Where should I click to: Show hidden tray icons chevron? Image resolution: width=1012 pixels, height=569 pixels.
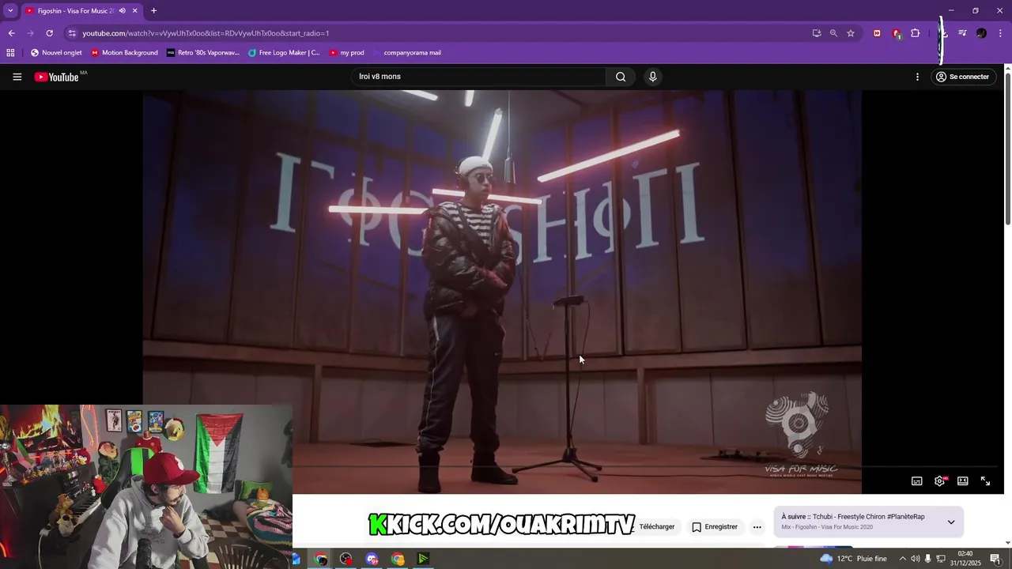(903, 559)
